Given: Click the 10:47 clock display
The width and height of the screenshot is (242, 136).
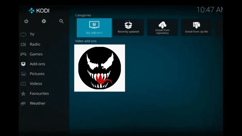Looking at the screenshot, I should pyautogui.click(x=210, y=10).
